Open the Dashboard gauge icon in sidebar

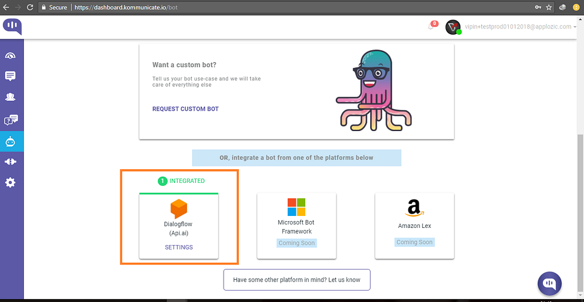pos(10,56)
